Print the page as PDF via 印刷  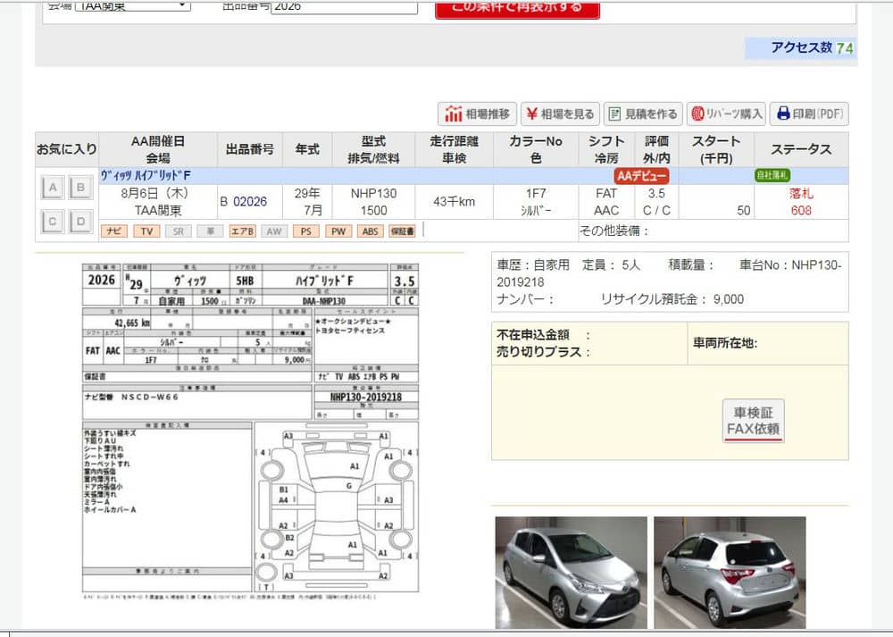(x=809, y=114)
